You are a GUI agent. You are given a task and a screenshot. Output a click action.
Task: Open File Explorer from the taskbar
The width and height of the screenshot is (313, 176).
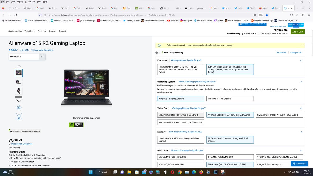click(129, 172)
